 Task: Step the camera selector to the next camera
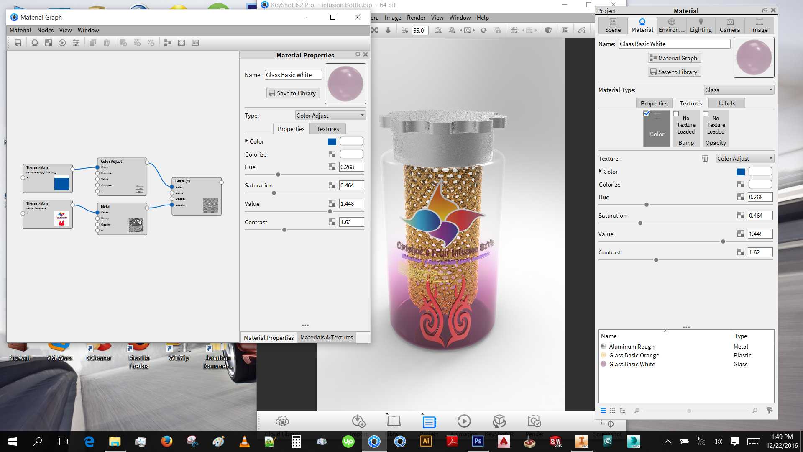click(474, 30)
